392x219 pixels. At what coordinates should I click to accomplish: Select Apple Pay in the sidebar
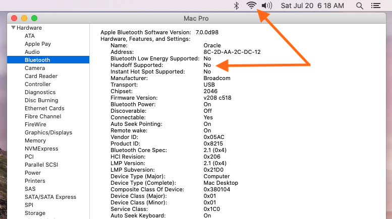coord(38,44)
